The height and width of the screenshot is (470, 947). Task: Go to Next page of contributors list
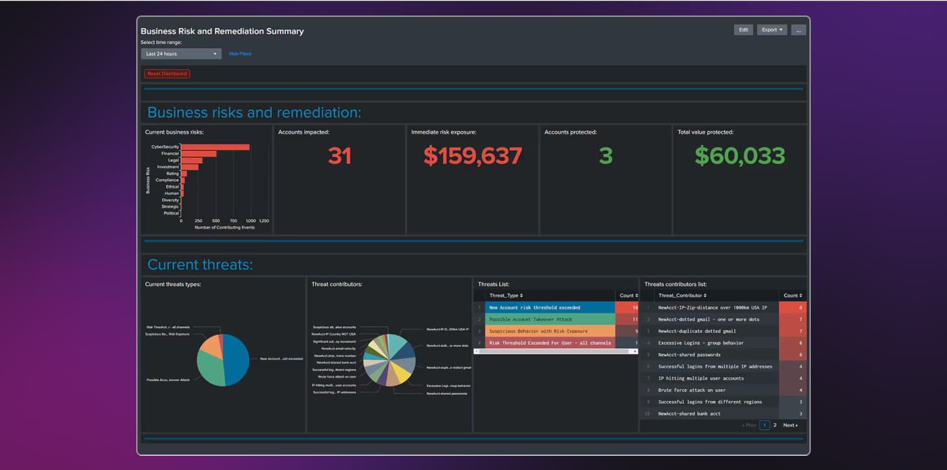[791, 425]
